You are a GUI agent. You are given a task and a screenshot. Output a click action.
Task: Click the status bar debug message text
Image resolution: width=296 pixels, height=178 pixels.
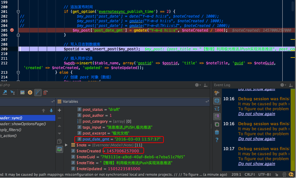(114, 175)
